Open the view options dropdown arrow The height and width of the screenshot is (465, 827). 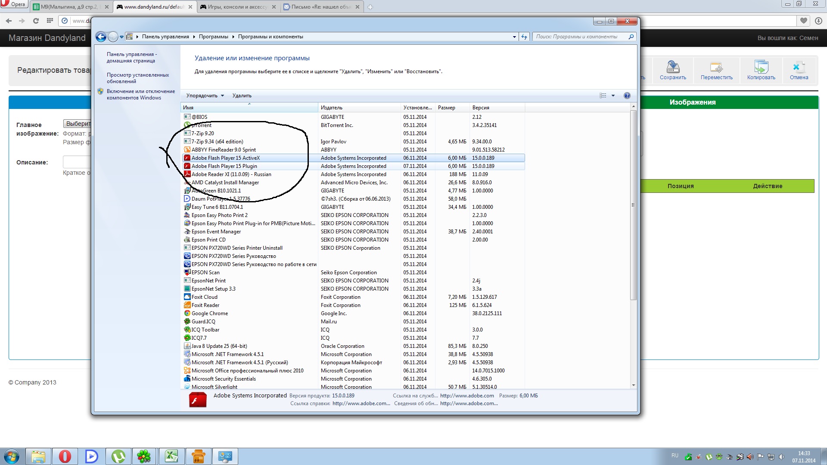613,96
